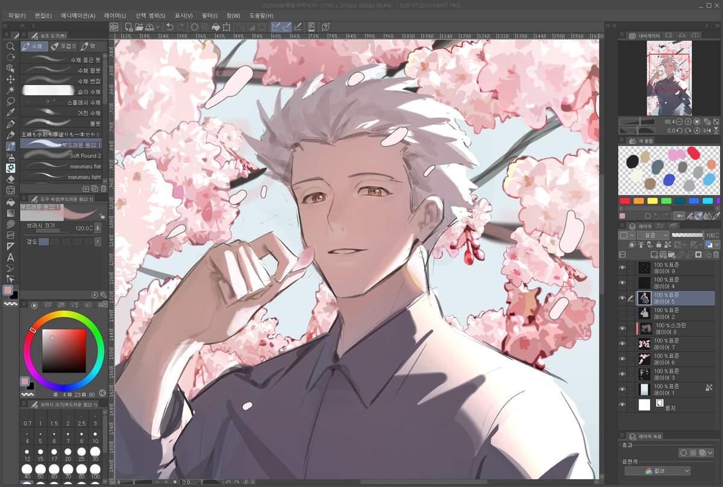
Task: Switch to 먹 sub tool tab
Action: click(x=92, y=46)
